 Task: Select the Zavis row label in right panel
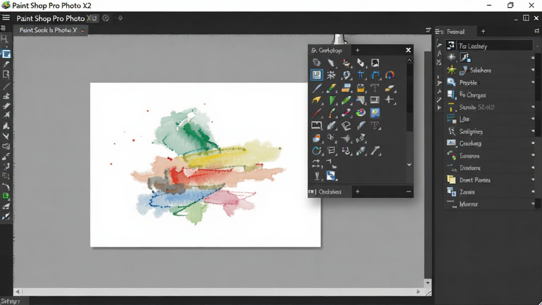[x=467, y=192]
